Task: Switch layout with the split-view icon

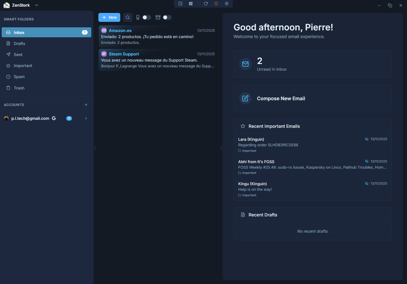Action: pos(191,4)
